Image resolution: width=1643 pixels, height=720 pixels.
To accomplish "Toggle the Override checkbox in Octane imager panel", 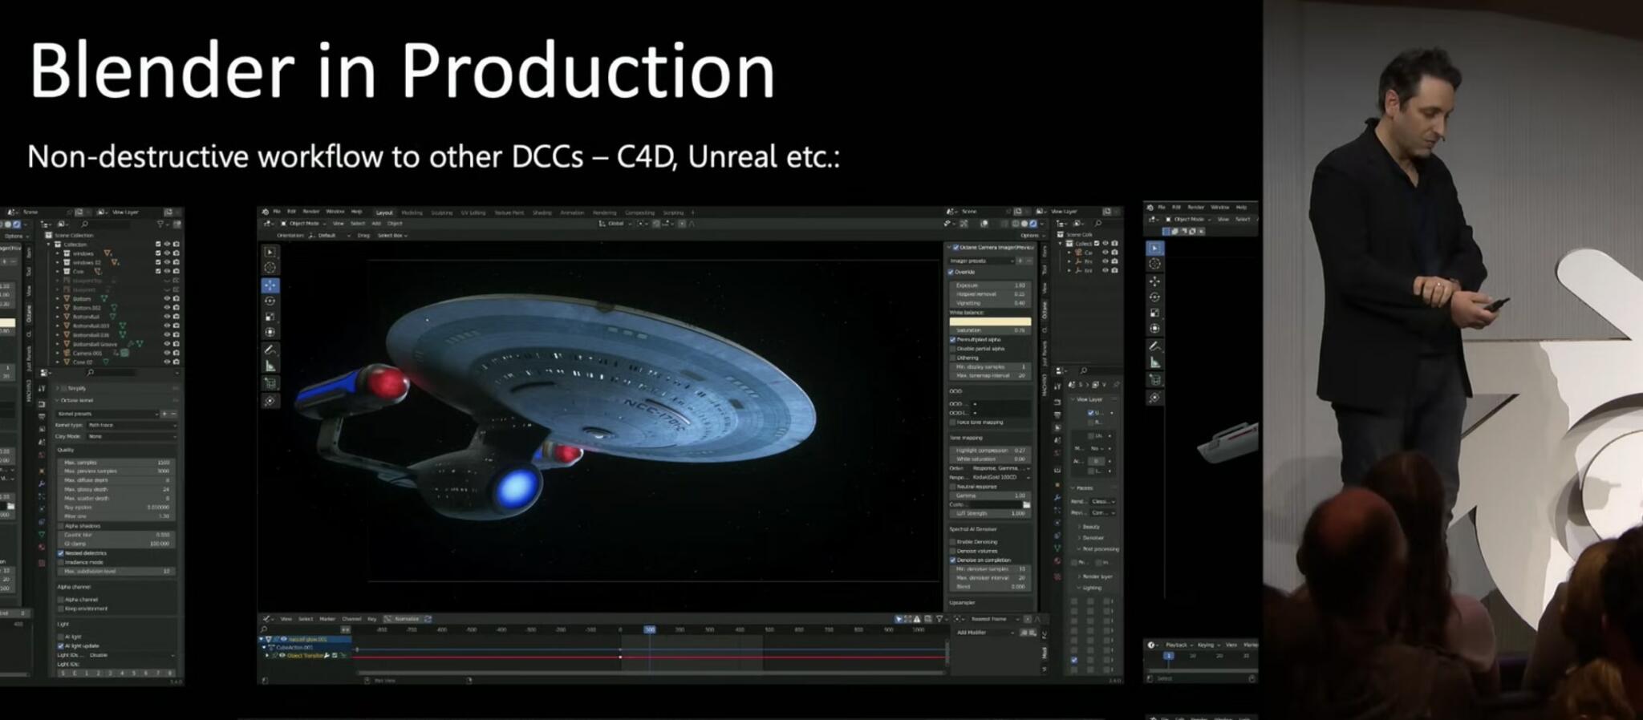I will (x=951, y=272).
